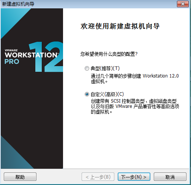Image resolution: width=191 pixels, height=185 pixels.
Task: Click the PRO text in the banner
Action: [x=12, y=62]
